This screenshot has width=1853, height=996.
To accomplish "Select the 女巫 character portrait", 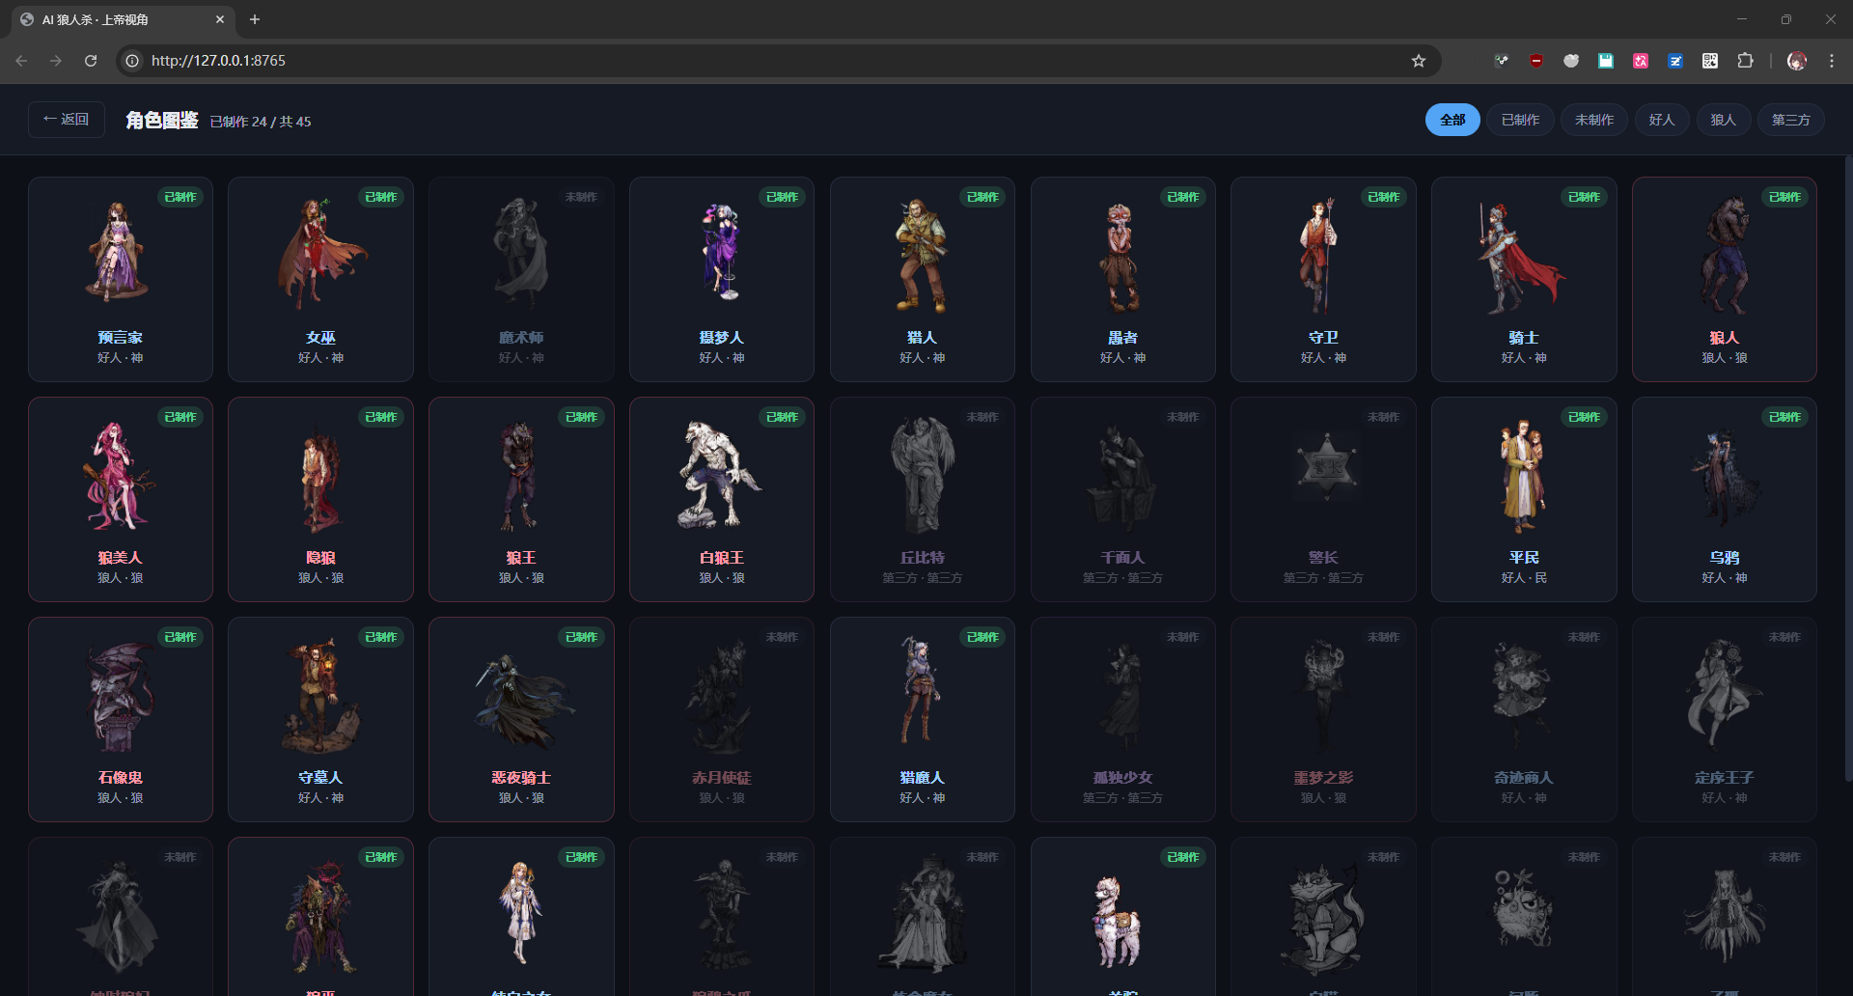I will (x=321, y=254).
